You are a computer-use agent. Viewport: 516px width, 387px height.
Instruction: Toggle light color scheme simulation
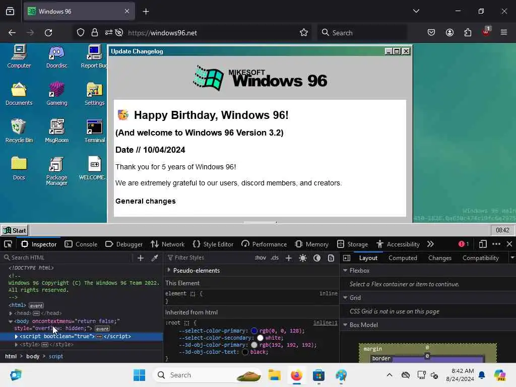click(x=303, y=258)
